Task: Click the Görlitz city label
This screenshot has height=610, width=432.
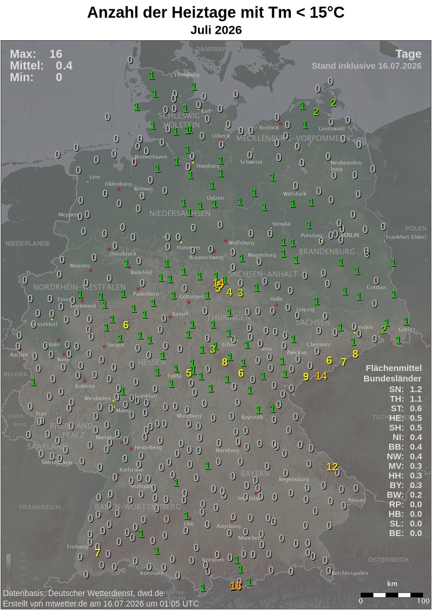Action: pos(406,329)
